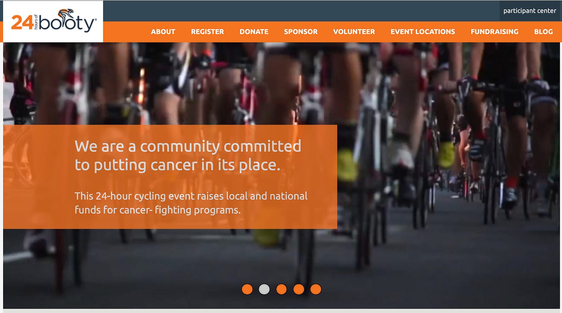Select the fifth carousel slide dot
The image size is (562, 313).
tap(316, 289)
